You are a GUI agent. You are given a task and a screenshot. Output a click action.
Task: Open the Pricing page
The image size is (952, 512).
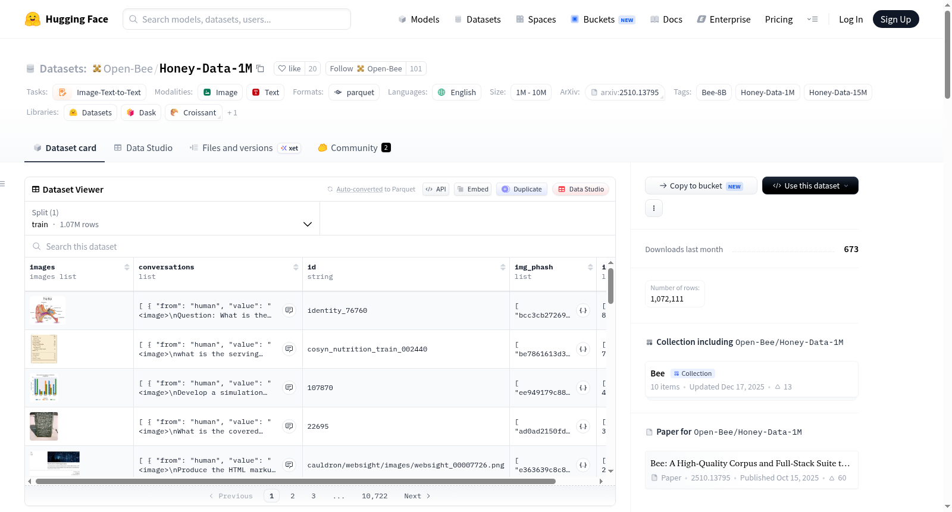779,19
